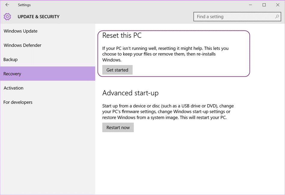Go back using the back arrow
285x195 pixels.
(x=7, y=5)
